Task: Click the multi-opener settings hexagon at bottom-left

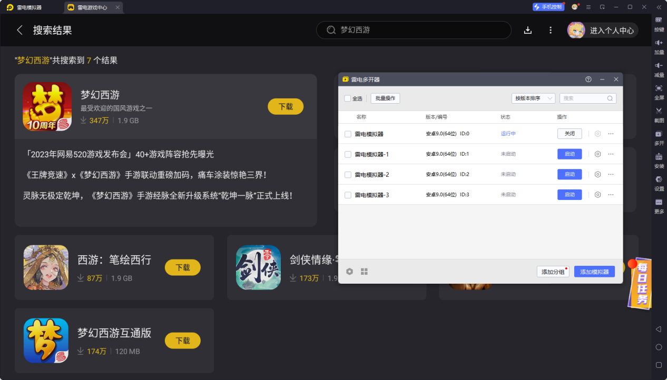Action: point(349,272)
